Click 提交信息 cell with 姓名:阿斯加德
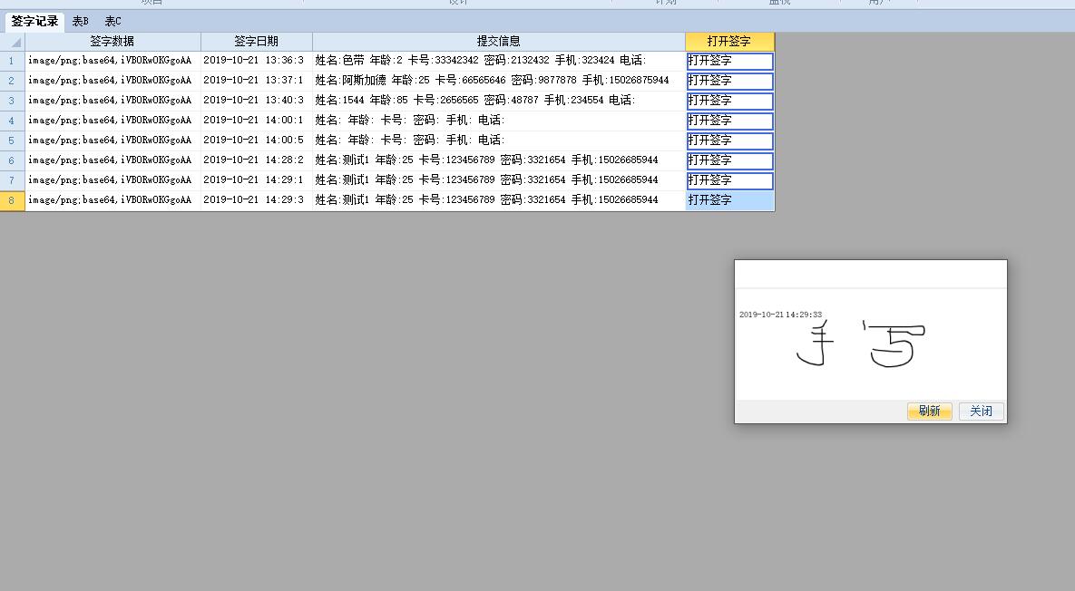Screen dimensions: 1075x591 click(x=498, y=81)
